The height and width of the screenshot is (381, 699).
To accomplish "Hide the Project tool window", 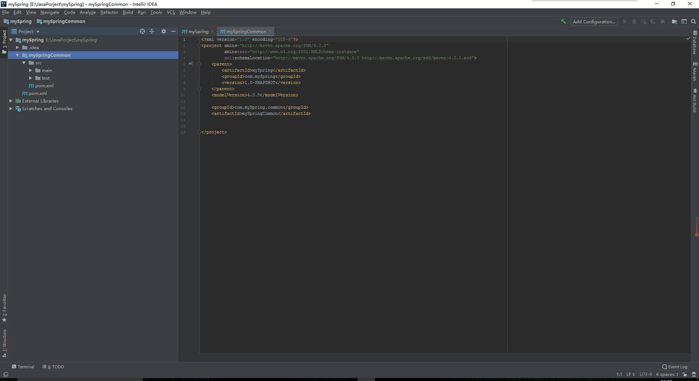I will [x=173, y=31].
